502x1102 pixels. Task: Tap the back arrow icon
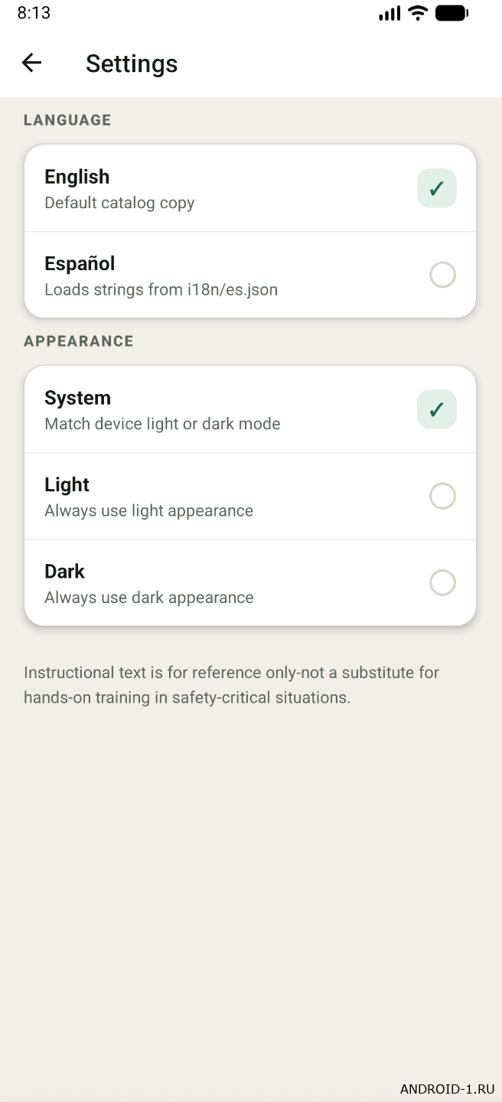31,63
